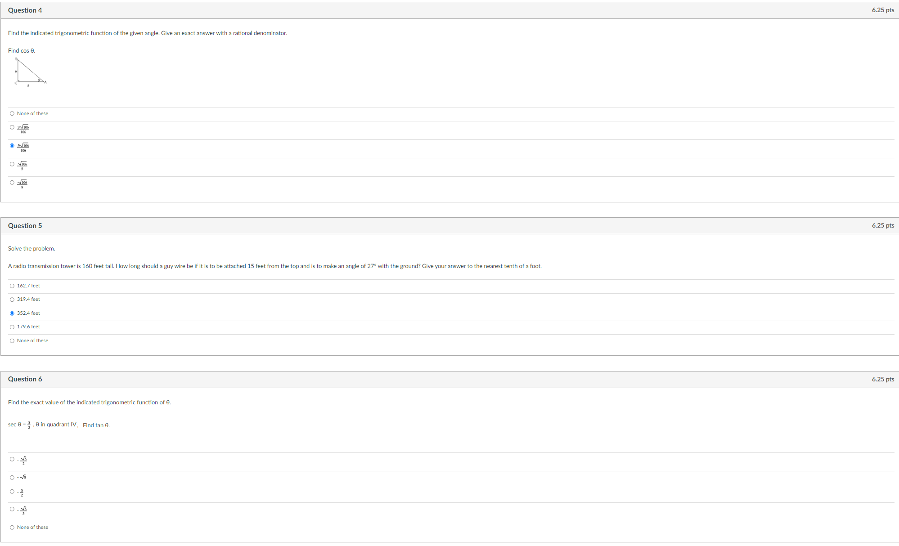Choose the -√5/2 answer in Question 6

(x=12, y=459)
